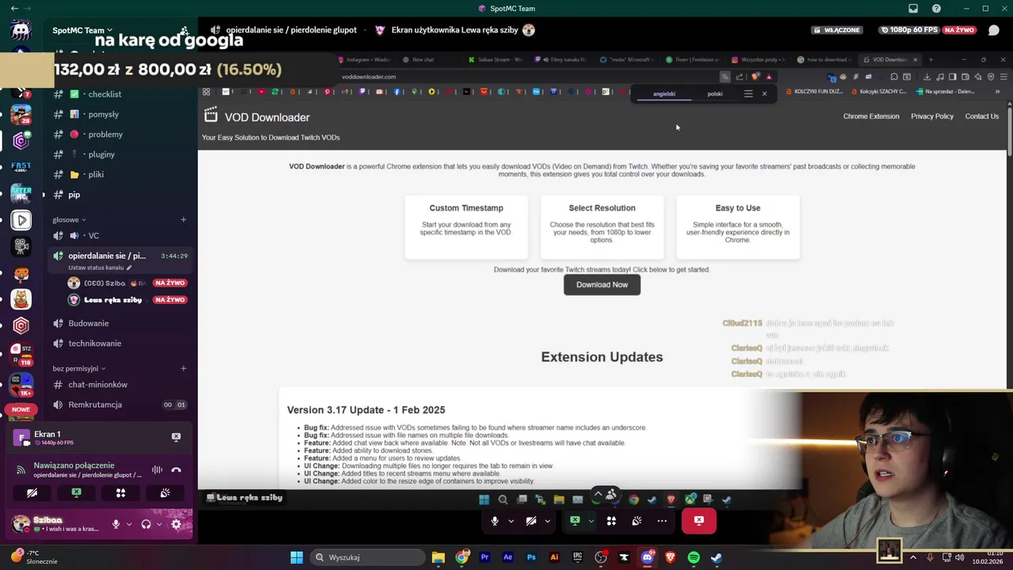This screenshot has width=1013, height=570.
Task: Switch to the Fiverr browser tab
Action: click(x=691, y=59)
